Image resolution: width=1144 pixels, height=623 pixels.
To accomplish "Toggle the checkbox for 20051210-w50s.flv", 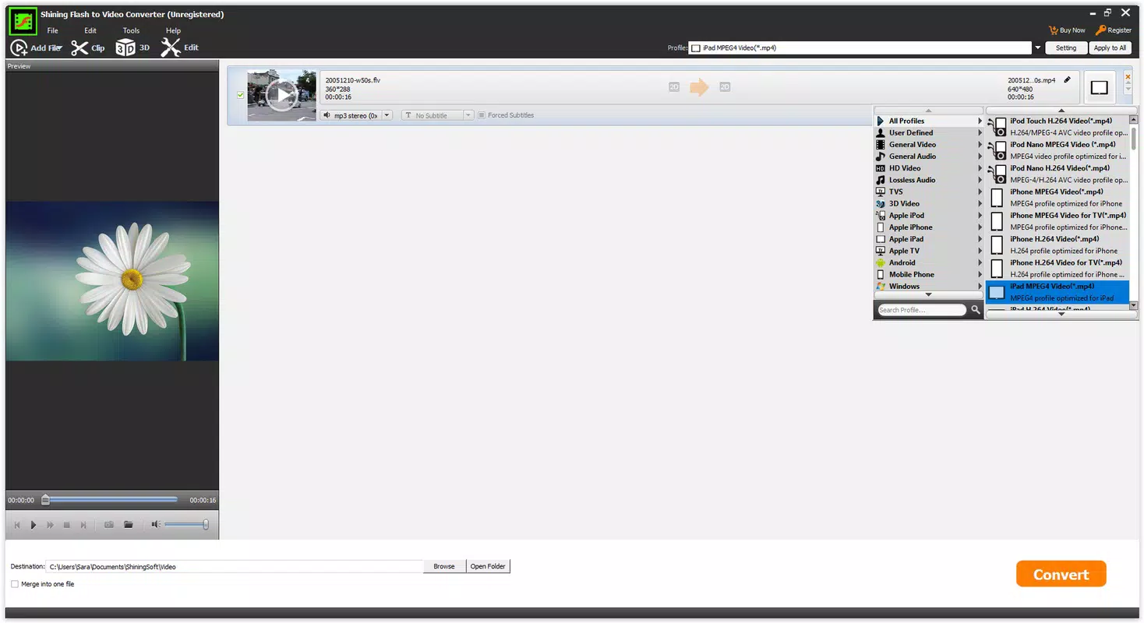I will click(240, 95).
